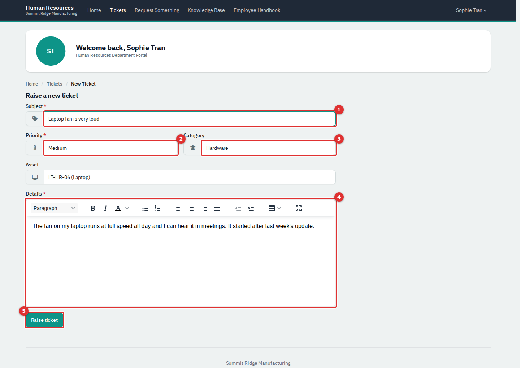Screen dimensions: 520x368
Task: Follow the Tickets breadcrumb link
Action: point(55,84)
